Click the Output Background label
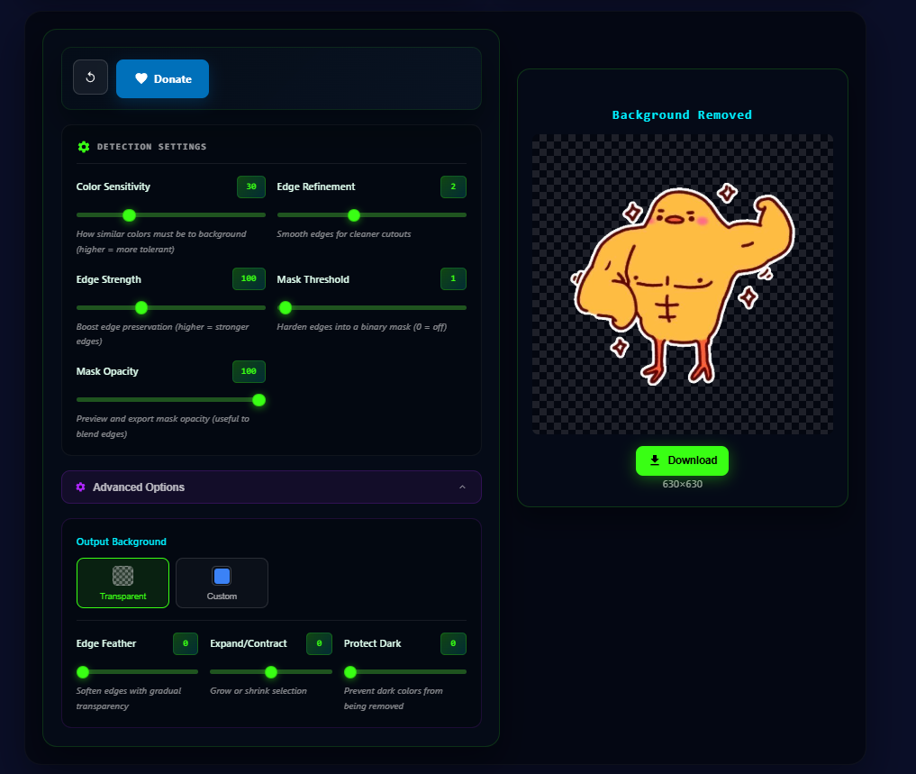 (121, 542)
